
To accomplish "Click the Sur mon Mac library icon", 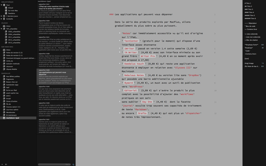I will (x=6, y=11).
